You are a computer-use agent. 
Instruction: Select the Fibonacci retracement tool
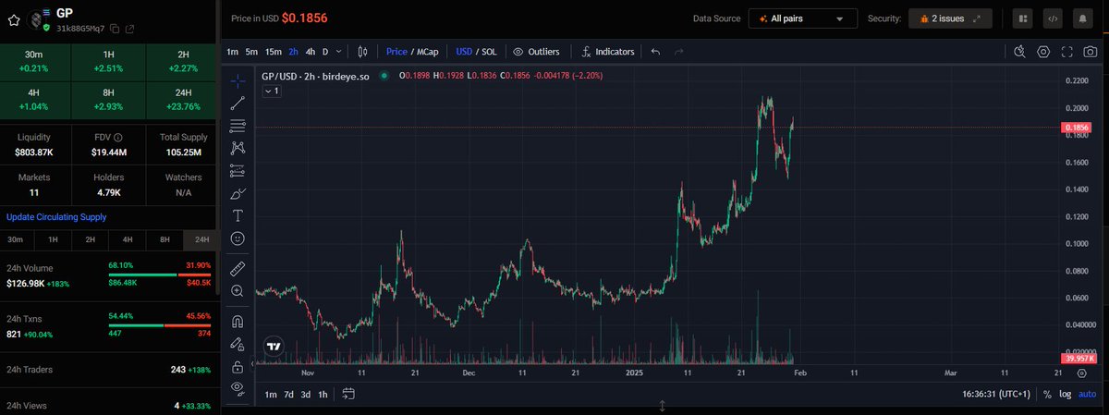[x=238, y=125]
